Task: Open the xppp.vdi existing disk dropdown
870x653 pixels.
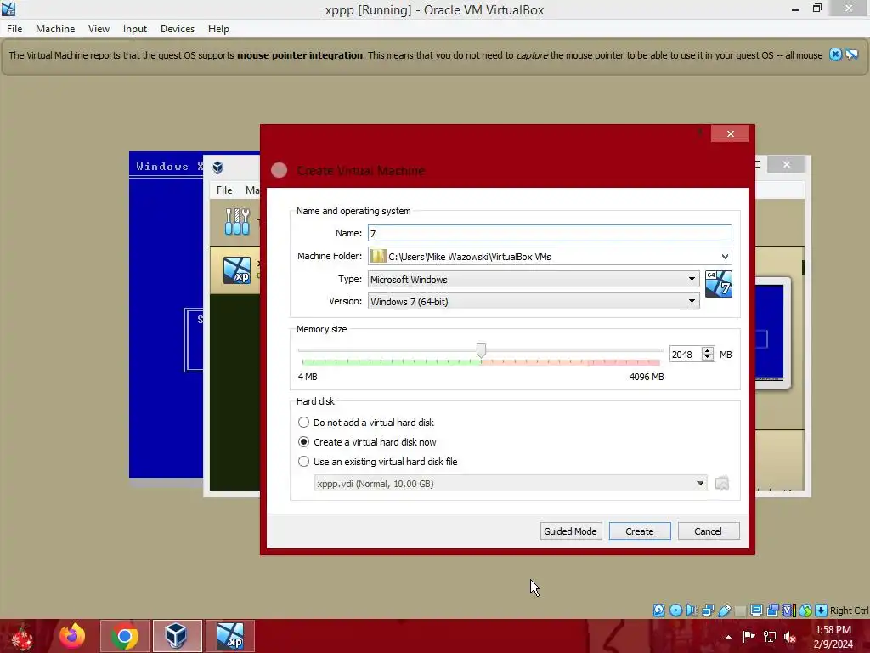Action: coord(511,484)
